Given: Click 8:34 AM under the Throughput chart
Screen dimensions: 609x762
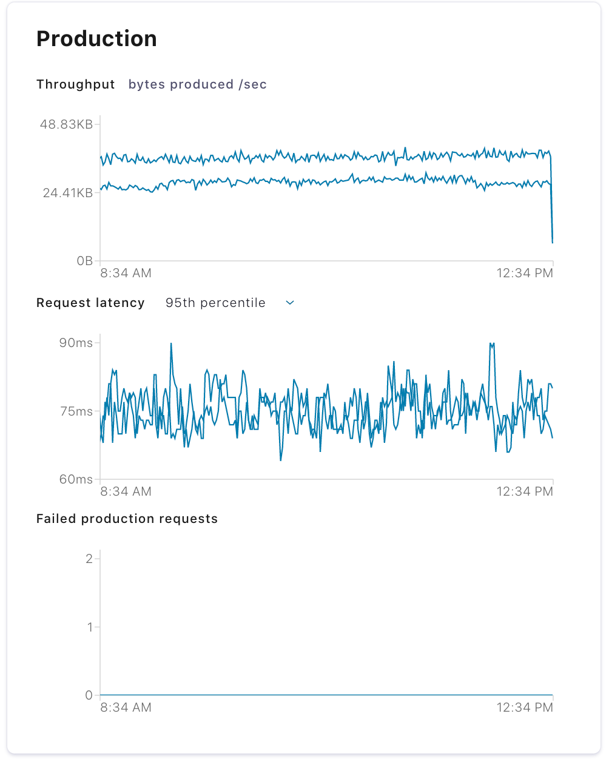Looking at the screenshot, I should point(126,273).
